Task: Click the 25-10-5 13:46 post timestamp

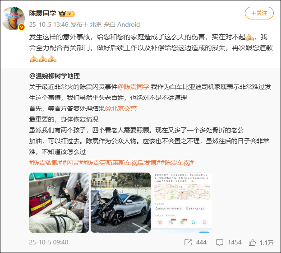Action: 49,24
